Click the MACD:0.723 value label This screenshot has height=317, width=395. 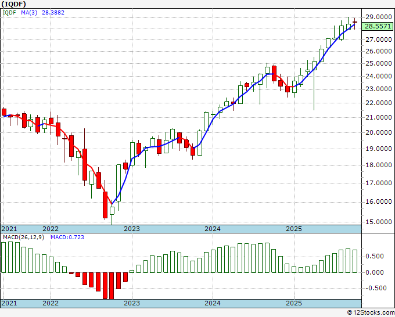(67, 237)
